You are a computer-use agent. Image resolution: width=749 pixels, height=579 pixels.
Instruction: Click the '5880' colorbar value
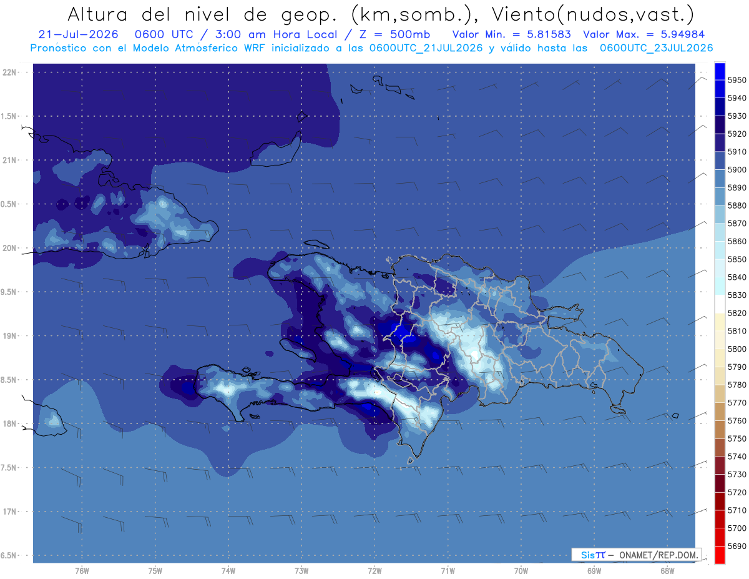tap(737, 205)
